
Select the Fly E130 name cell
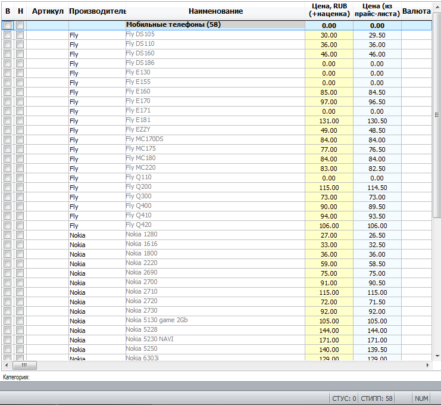[x=215, y=73]
